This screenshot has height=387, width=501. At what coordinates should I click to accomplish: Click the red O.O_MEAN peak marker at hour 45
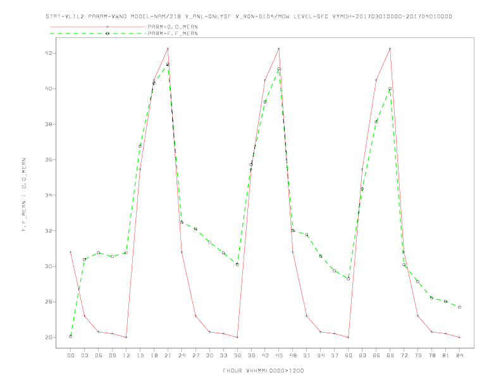pyautogui.click(x=279, y=49)
